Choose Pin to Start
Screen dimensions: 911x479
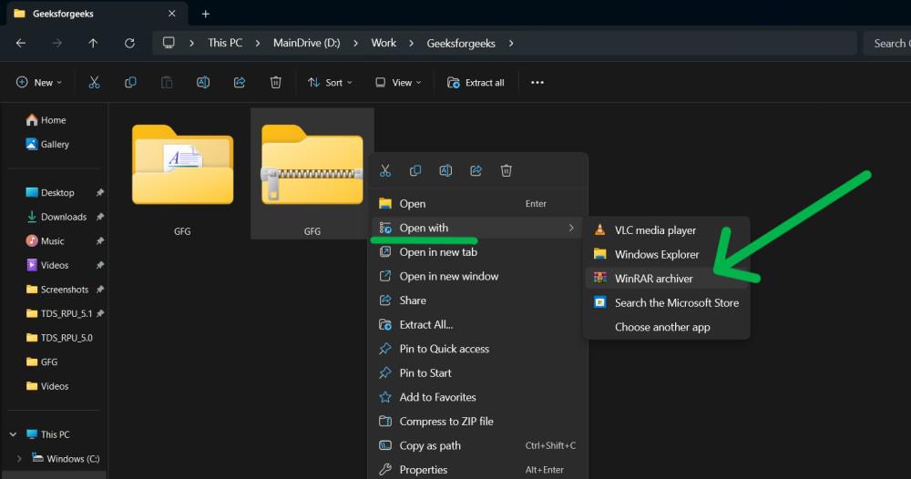[x=477, y=373]
